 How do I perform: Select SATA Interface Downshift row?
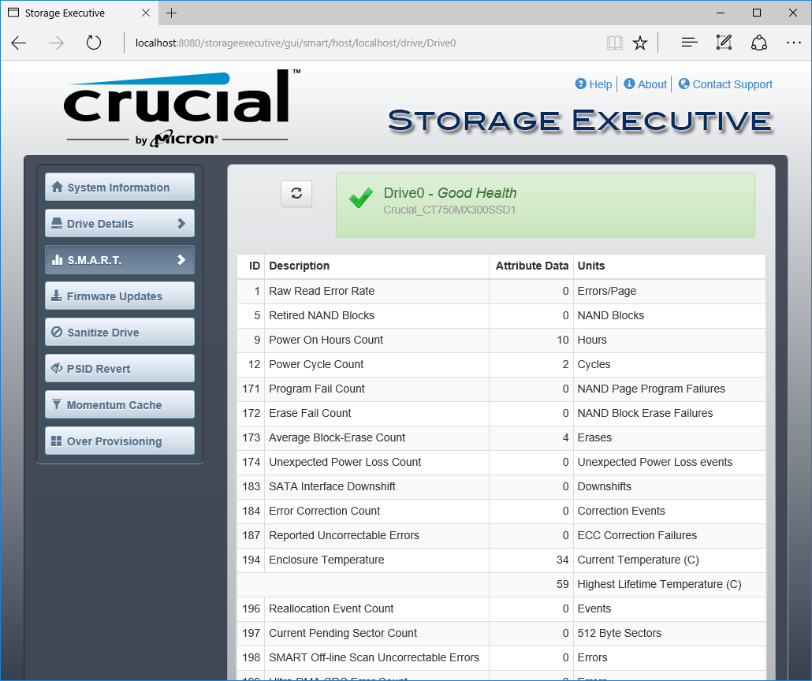tap(501, 486)
